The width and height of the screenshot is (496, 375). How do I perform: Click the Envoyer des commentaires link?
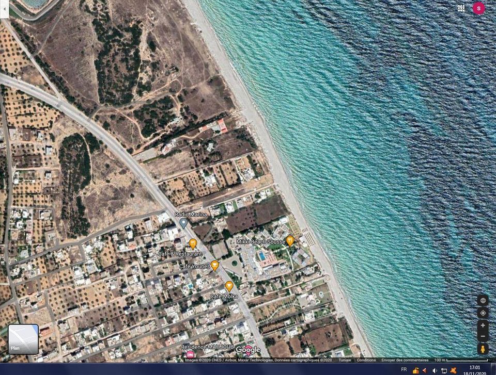(x=405, y=360)
